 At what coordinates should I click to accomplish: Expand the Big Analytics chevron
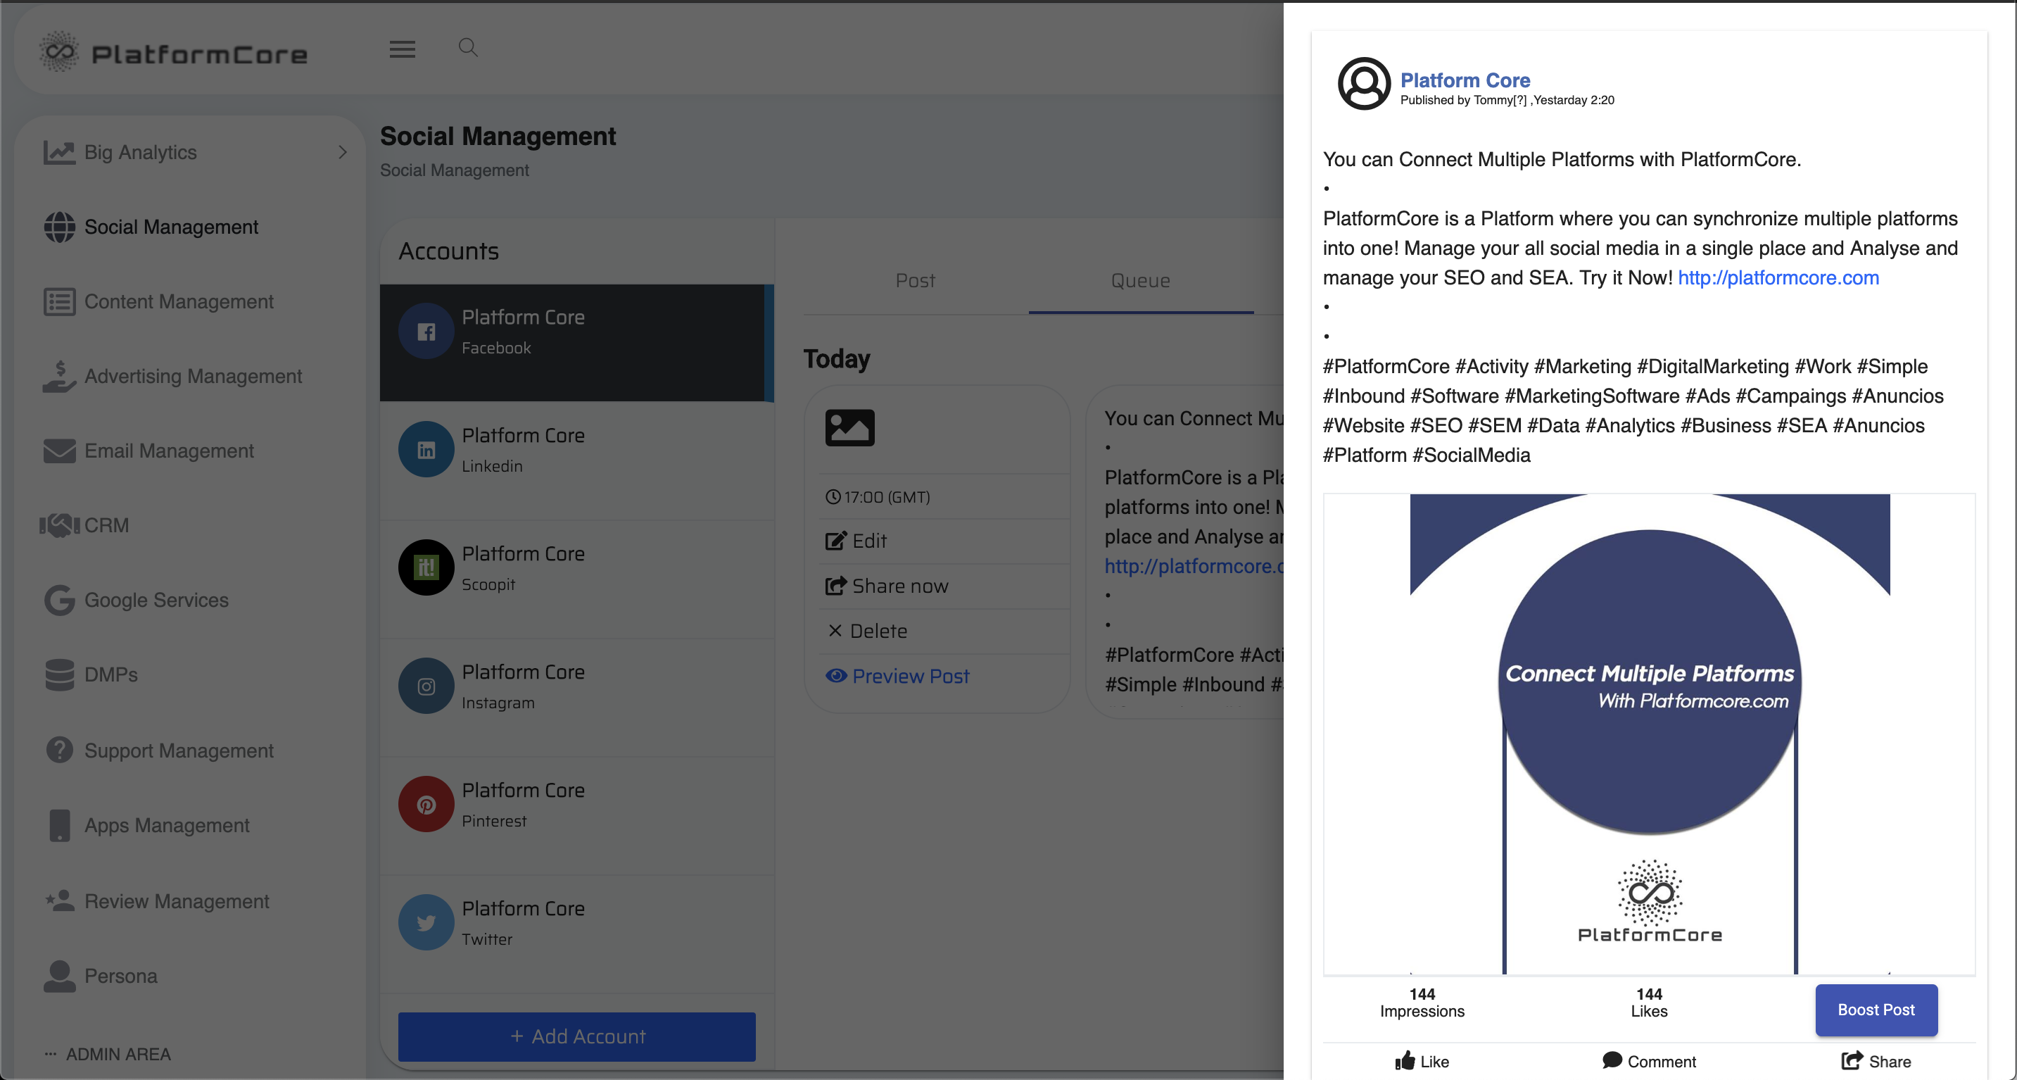(342, 152)
